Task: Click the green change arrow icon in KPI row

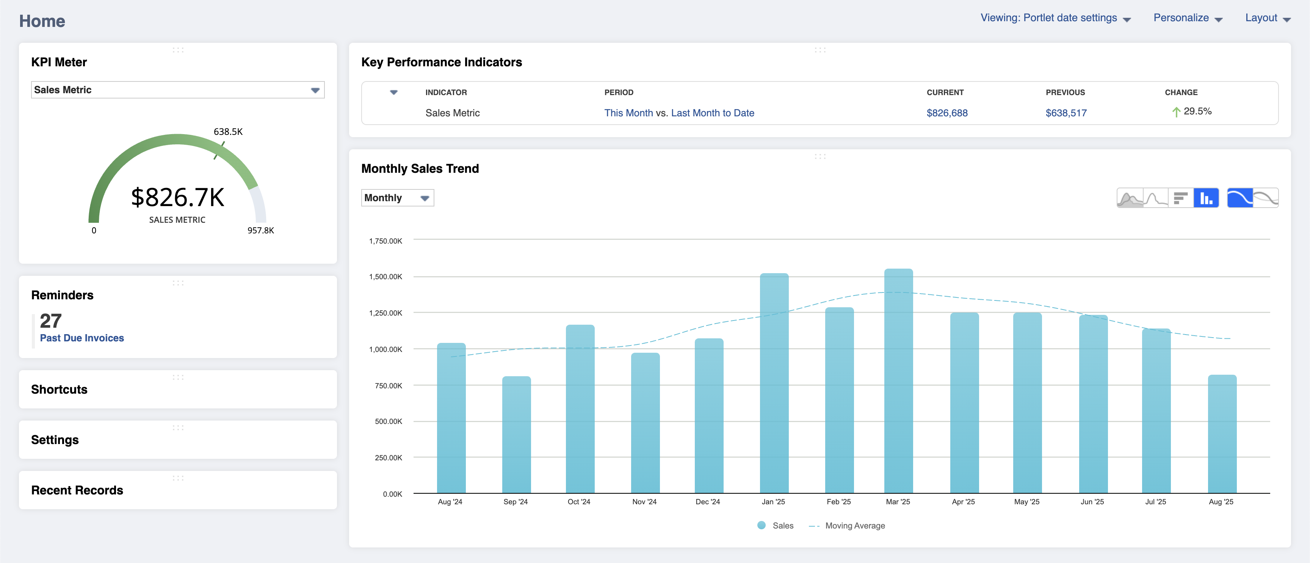Action: point(1176,112)
